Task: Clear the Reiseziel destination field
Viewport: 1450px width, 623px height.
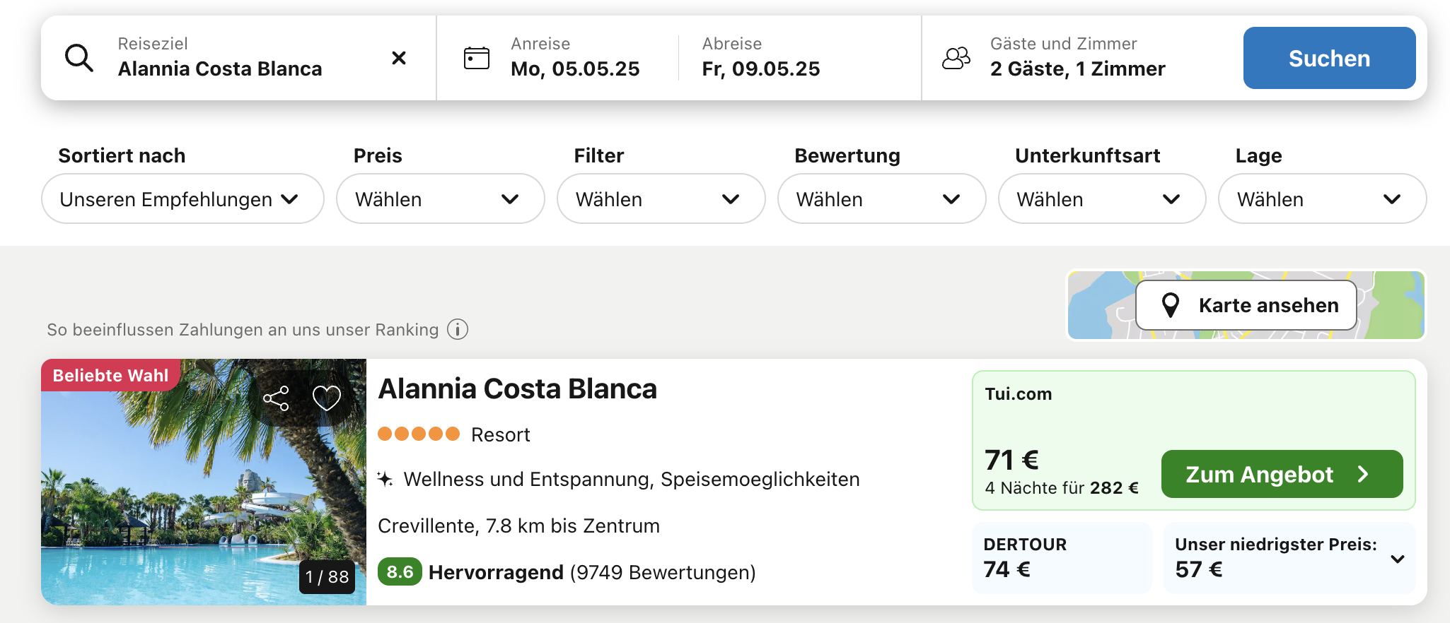Action: 399,58
